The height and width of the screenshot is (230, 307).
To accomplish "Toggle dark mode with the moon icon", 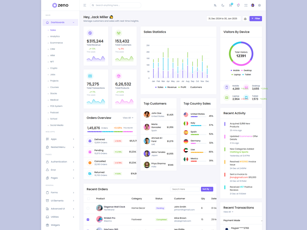I will pyautogui.click(x=223, y=5).
